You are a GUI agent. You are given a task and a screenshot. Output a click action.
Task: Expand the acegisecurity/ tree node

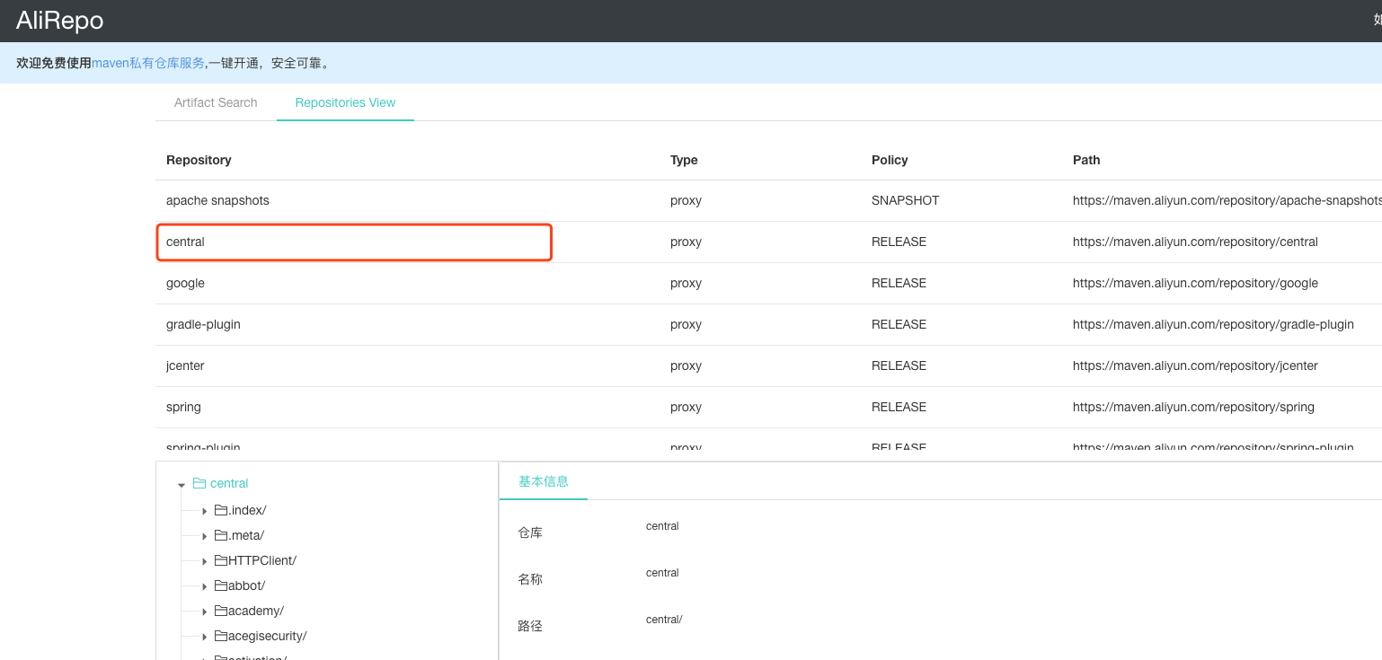[205, 637]
